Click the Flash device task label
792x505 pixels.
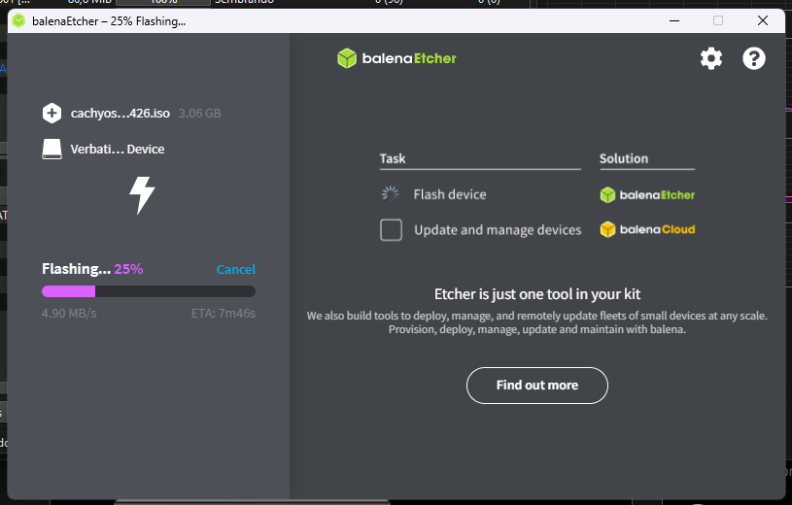450,194
